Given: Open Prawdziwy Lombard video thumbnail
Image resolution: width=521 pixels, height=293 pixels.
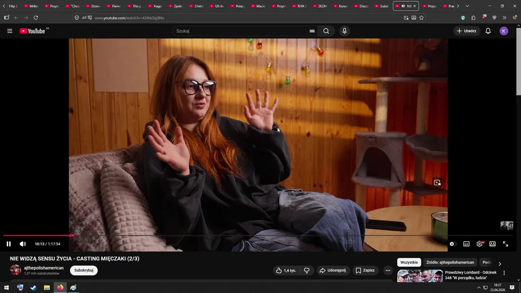Looking at the screenshot, I should tap(420, 276).
